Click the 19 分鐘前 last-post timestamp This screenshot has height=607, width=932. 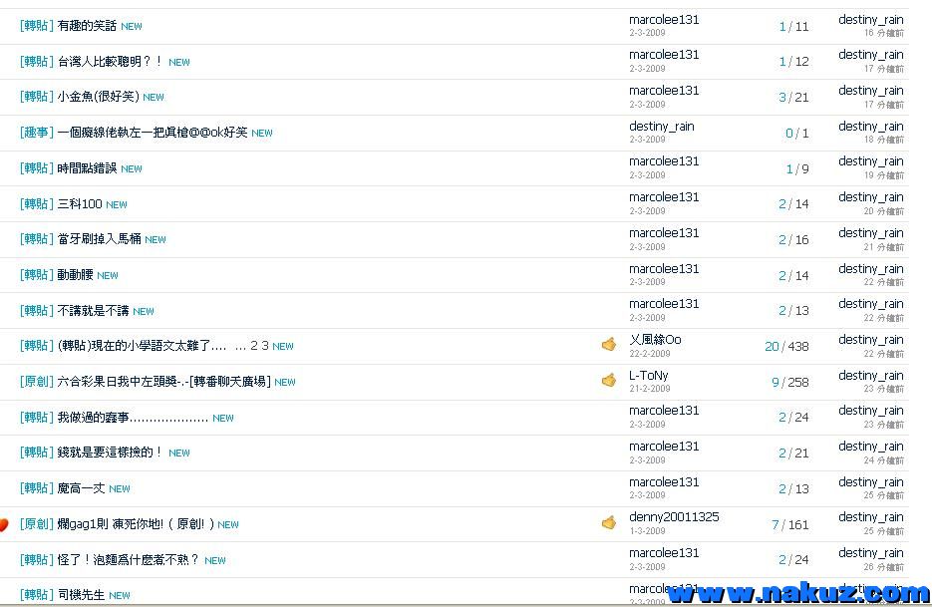tap(884, 175)
